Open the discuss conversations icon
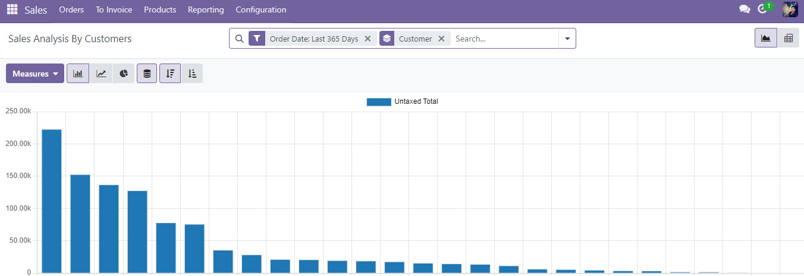804x276 pixels. (x=744, y=9)
